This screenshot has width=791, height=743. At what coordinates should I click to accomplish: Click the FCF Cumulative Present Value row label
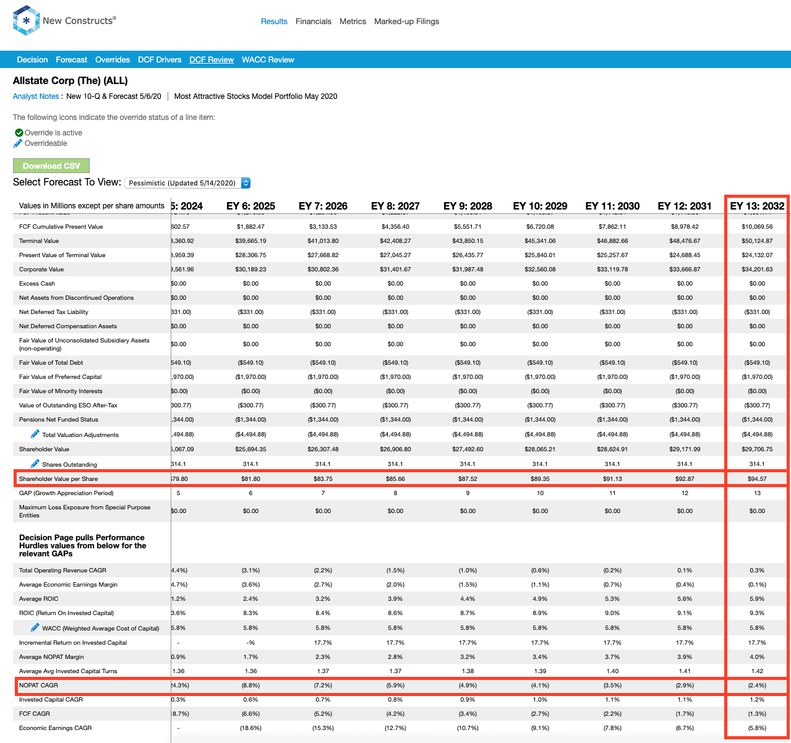61,227
